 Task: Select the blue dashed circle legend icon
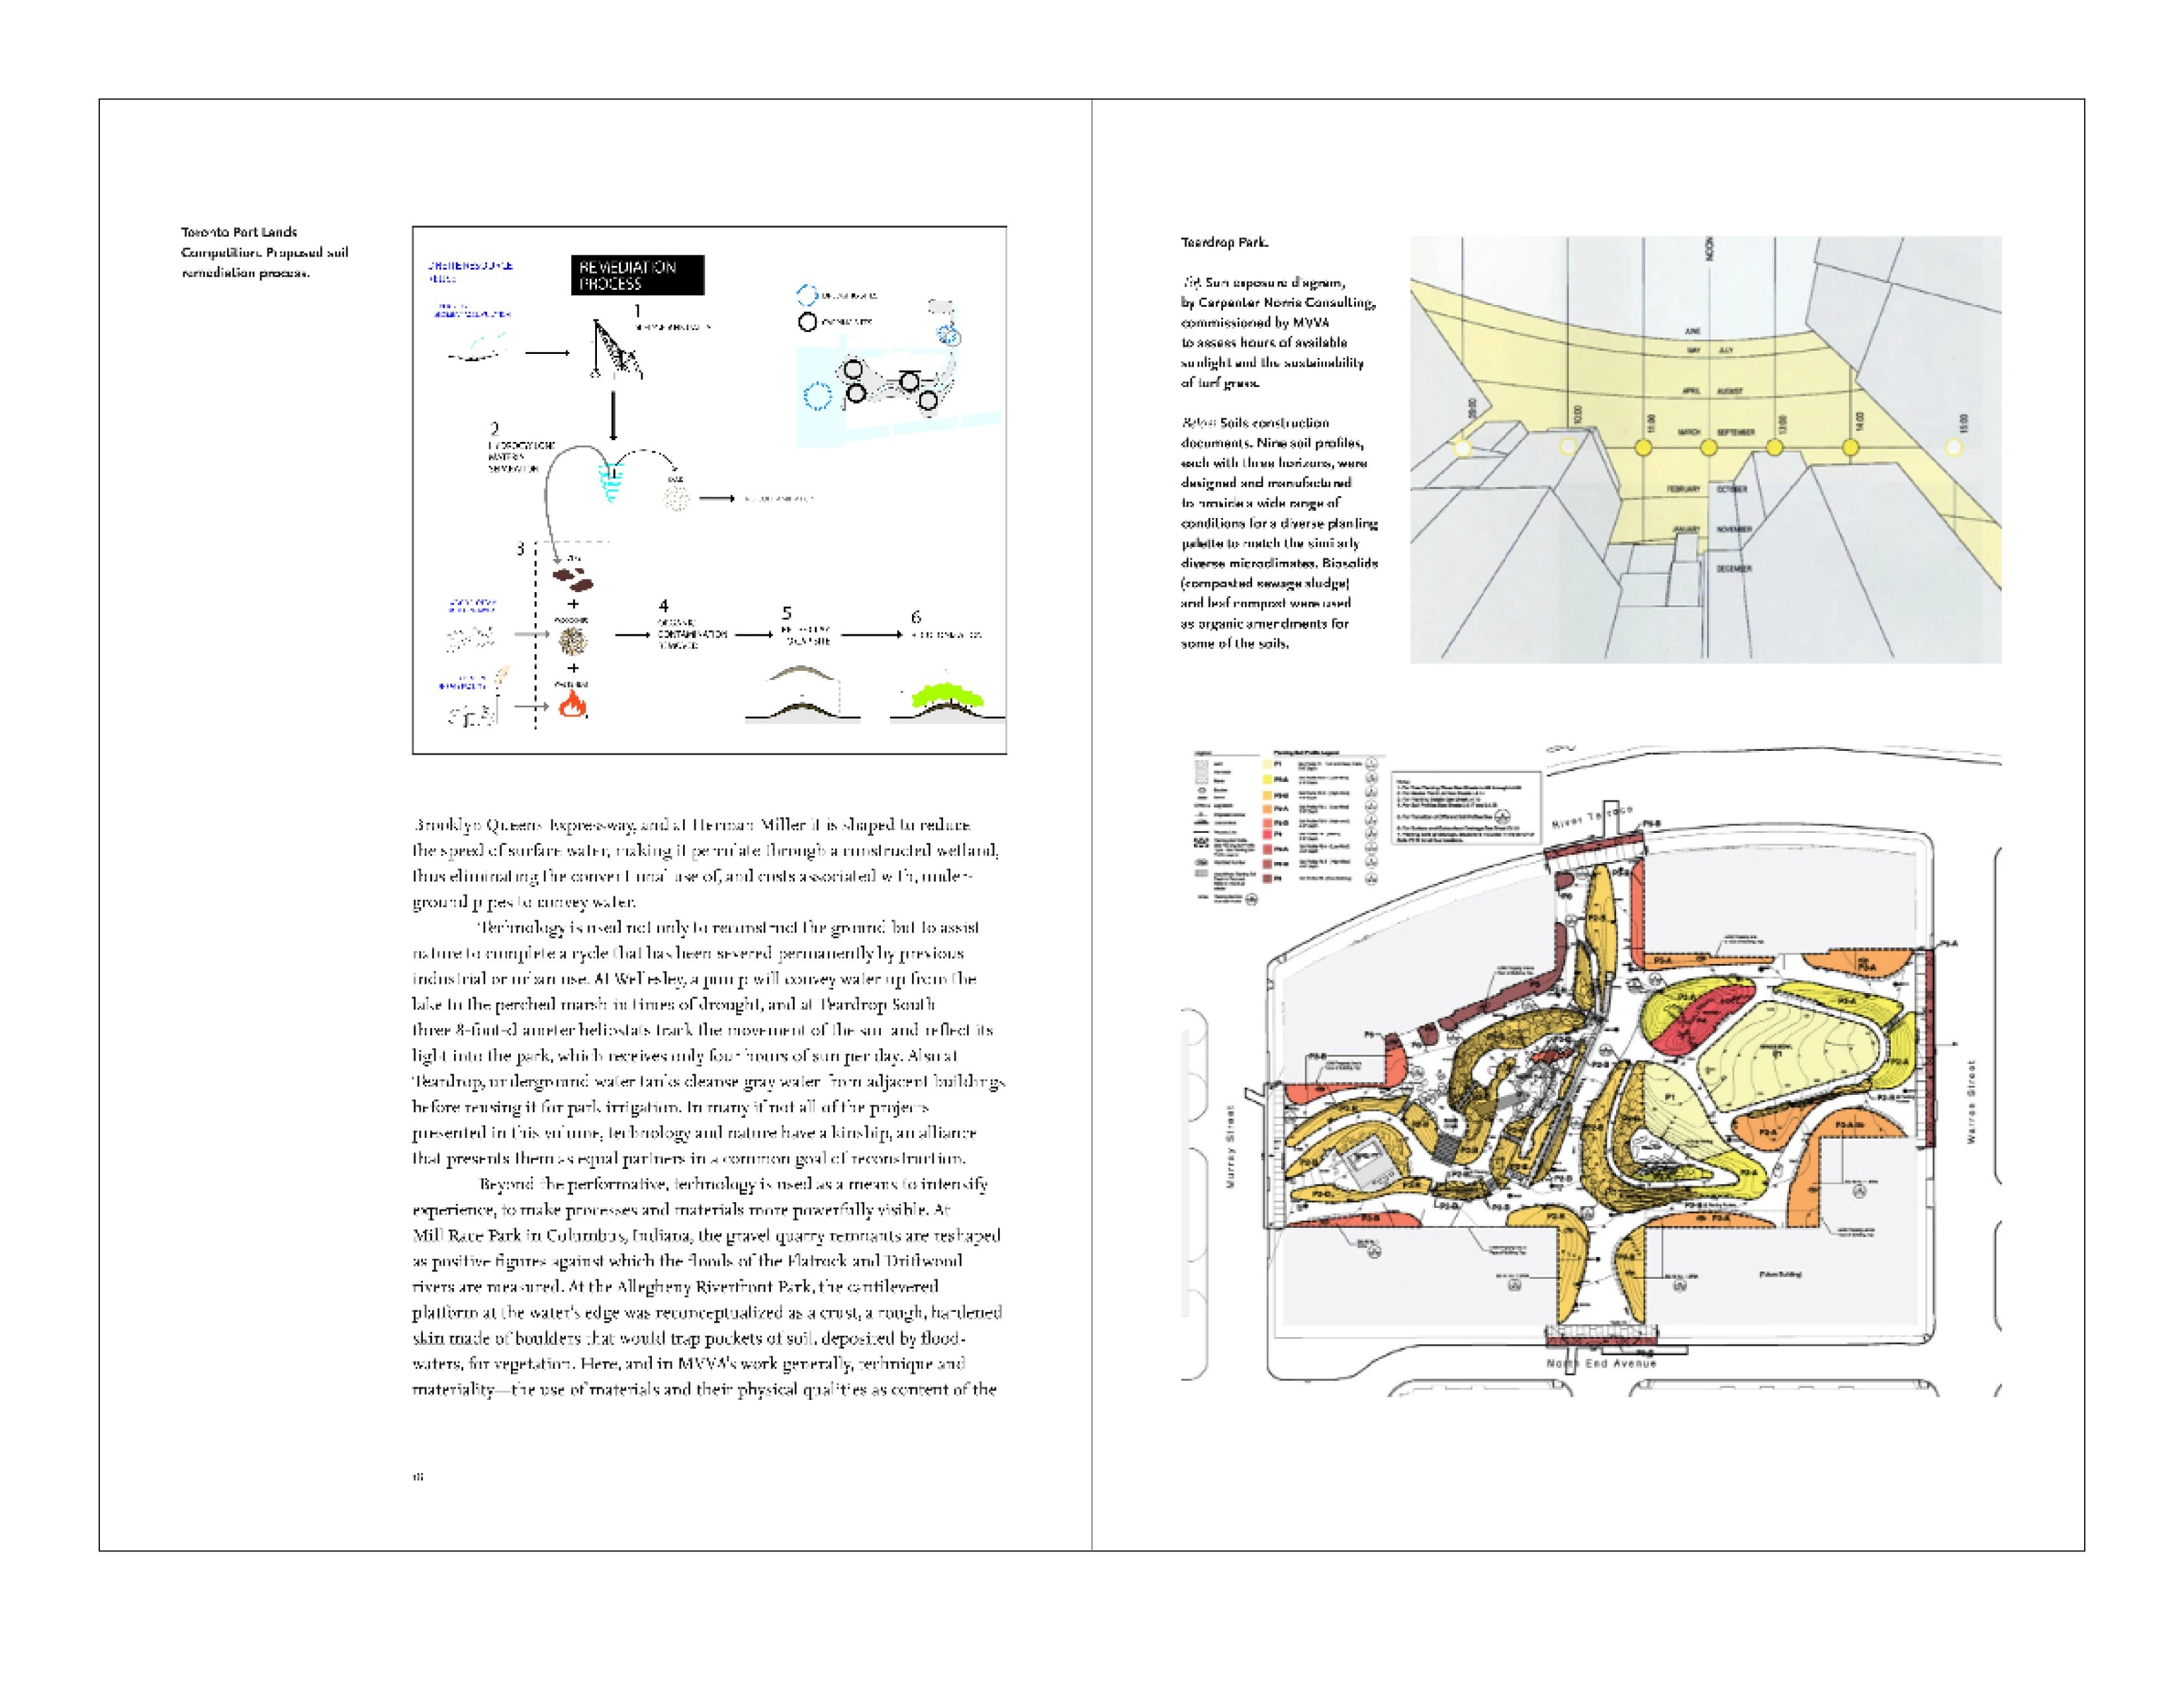[x=807, y=295]
